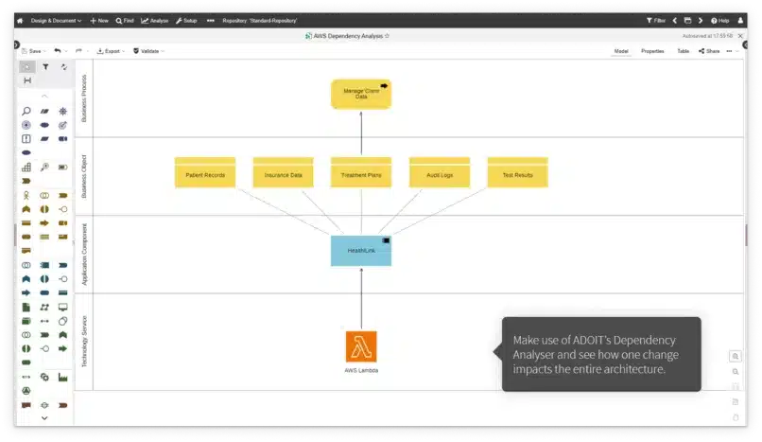The height and width of the screenshot is (442, 762).
Task: Select the AWS Lambda service icon
Action: click(x=361, y=346)
